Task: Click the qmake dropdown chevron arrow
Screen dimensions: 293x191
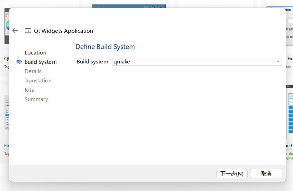Action: [x=278, y=61]
